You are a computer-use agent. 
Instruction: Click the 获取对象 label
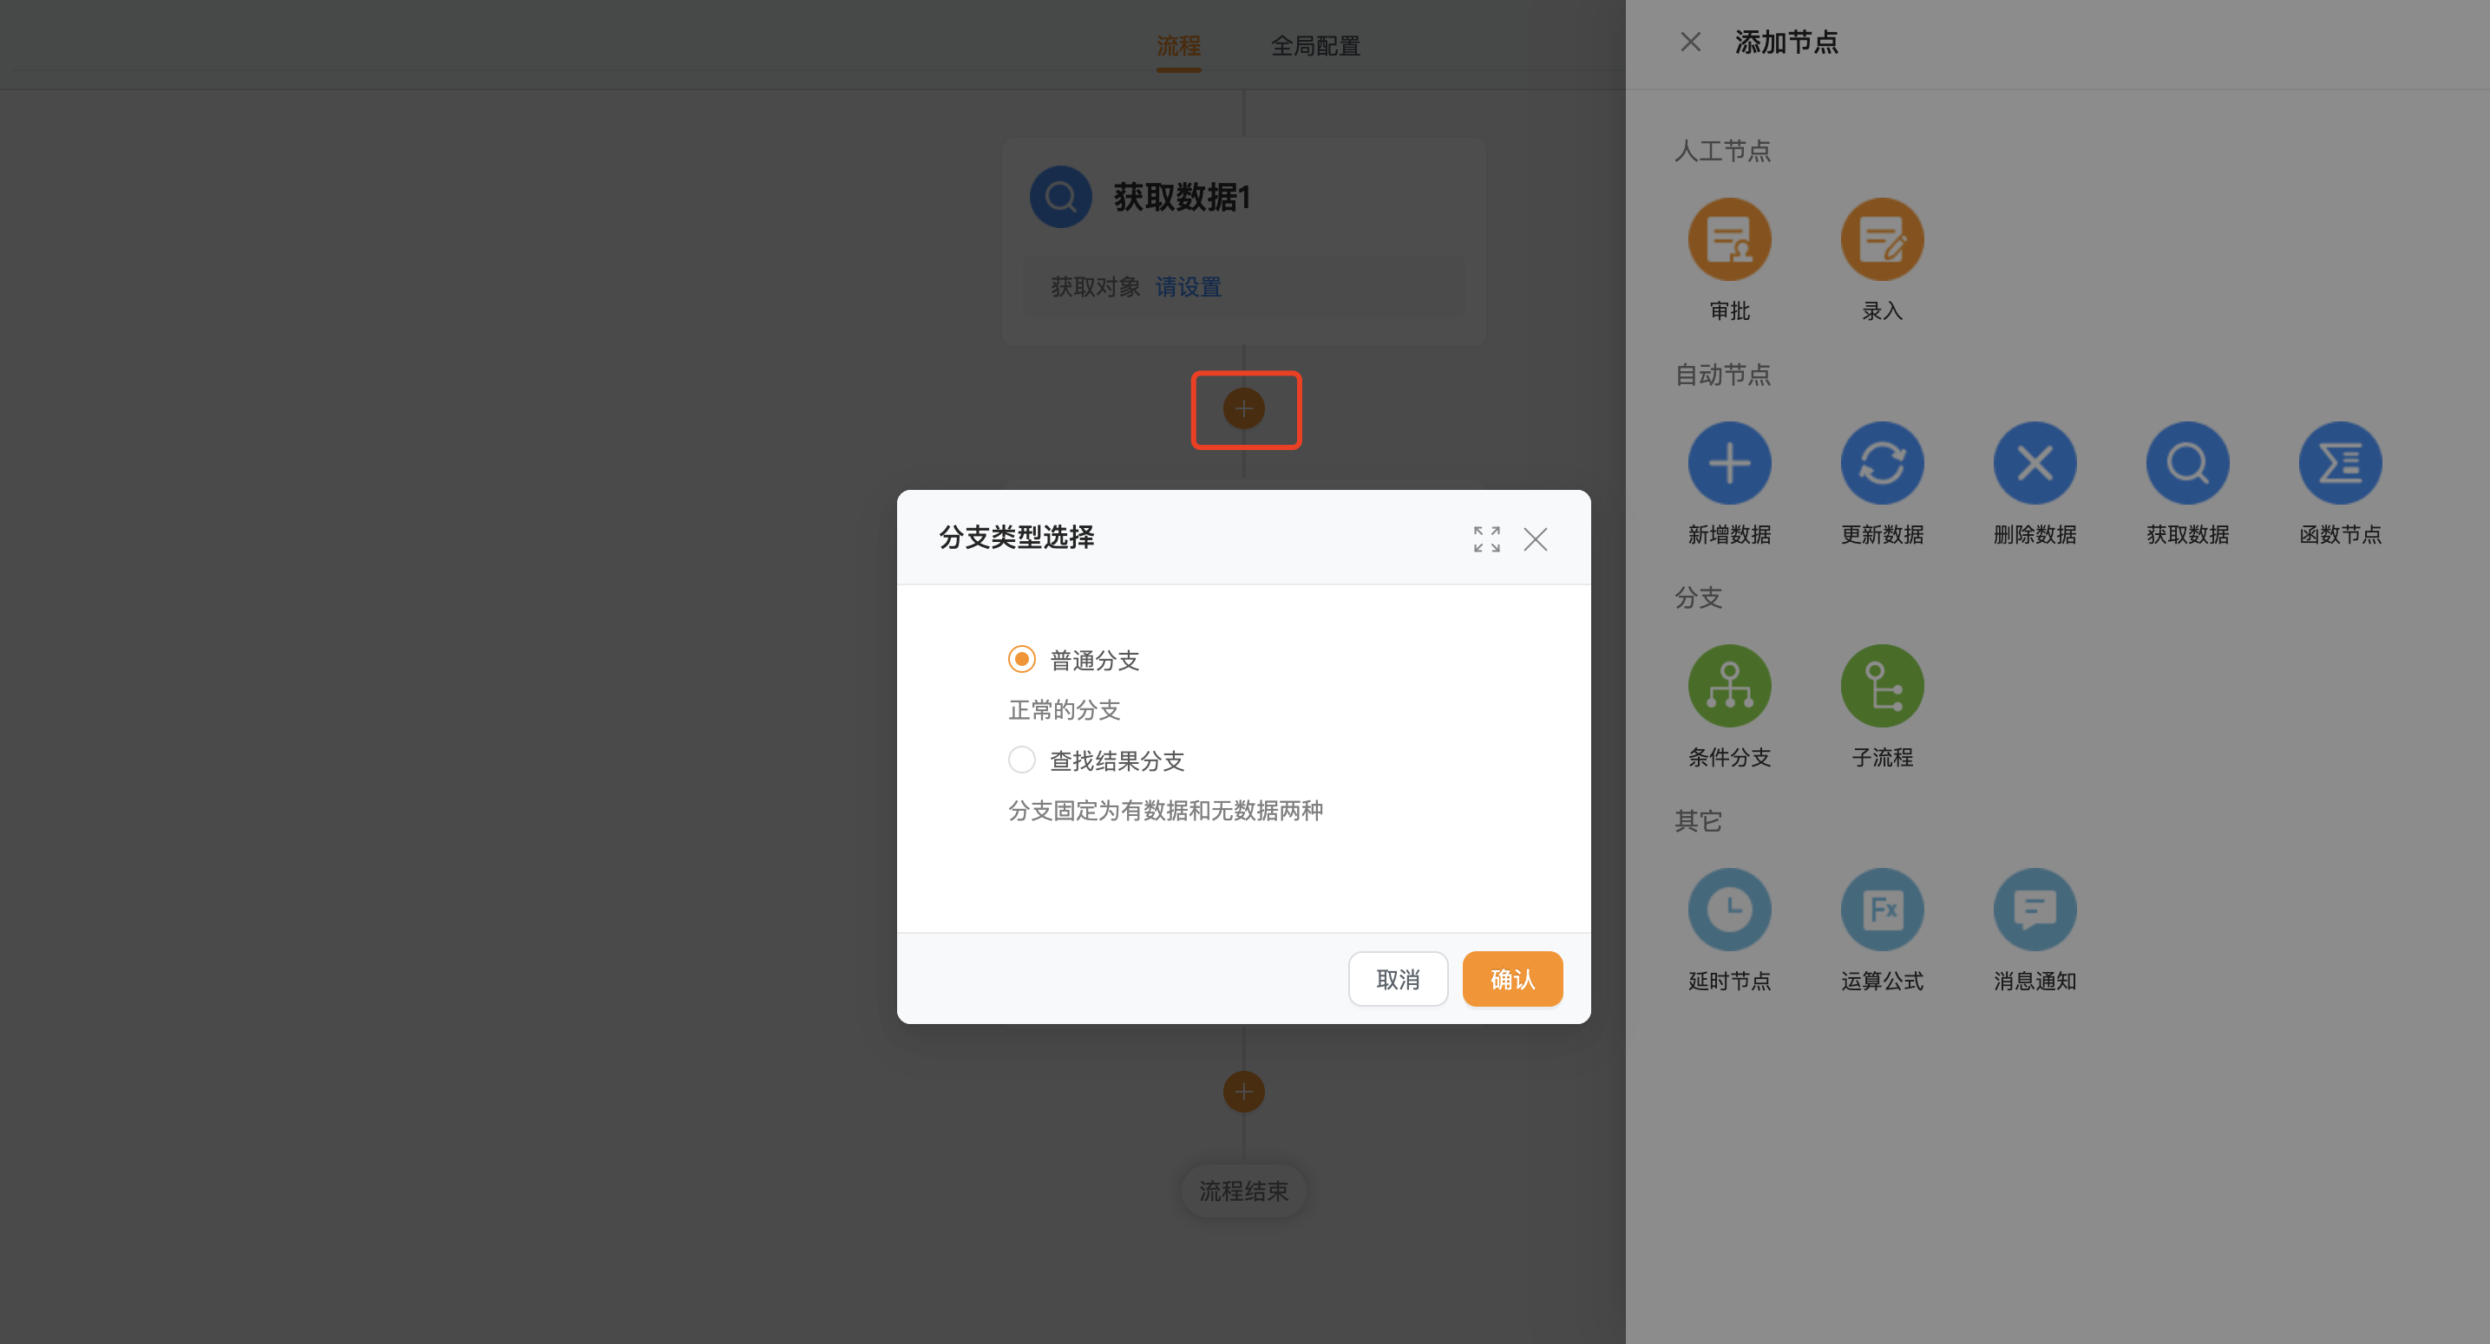1095,287
